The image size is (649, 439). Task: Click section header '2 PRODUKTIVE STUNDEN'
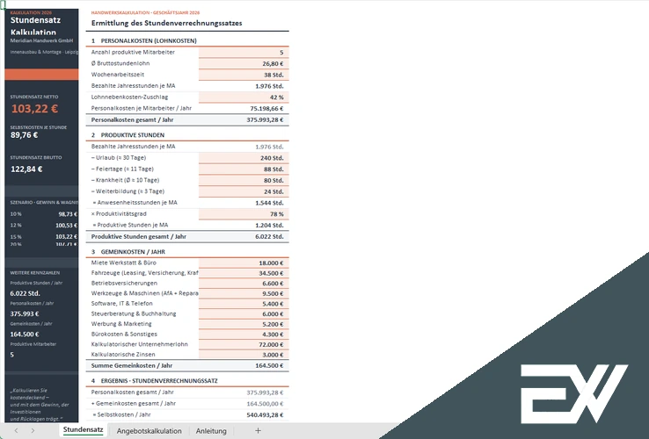(x=128, y=134)
